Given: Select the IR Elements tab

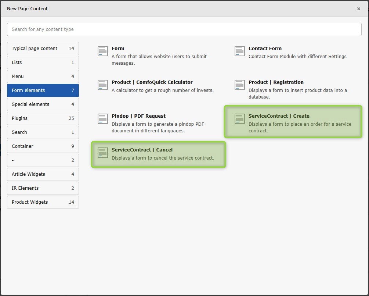Looking at the screenshot, I should click(43, 188).
